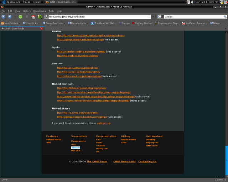228x182 pixels.
Task: Open Clapboards - Clap... bookmark
Action: (x=167, y=23)
